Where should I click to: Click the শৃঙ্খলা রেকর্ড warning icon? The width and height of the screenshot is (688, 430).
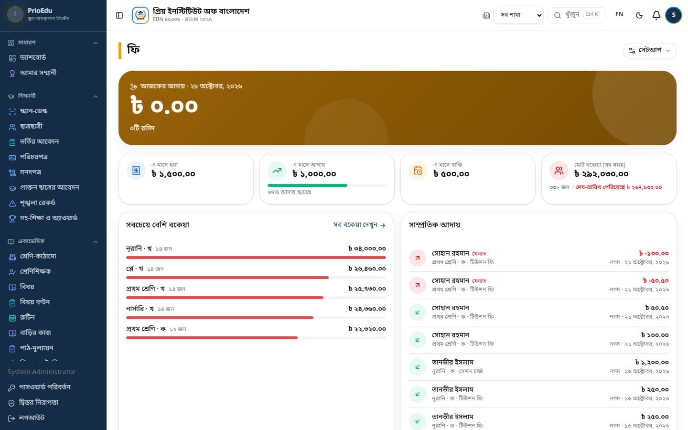[12, 203]
